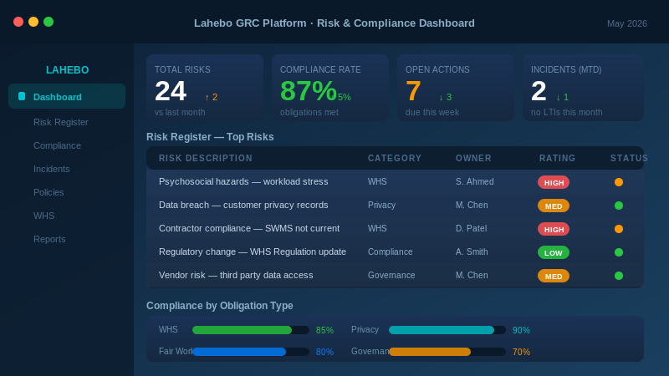Image resolution: width=669 pixels, height=376 pixels.
Task: Click owner A. Smith
Action: 472,252
